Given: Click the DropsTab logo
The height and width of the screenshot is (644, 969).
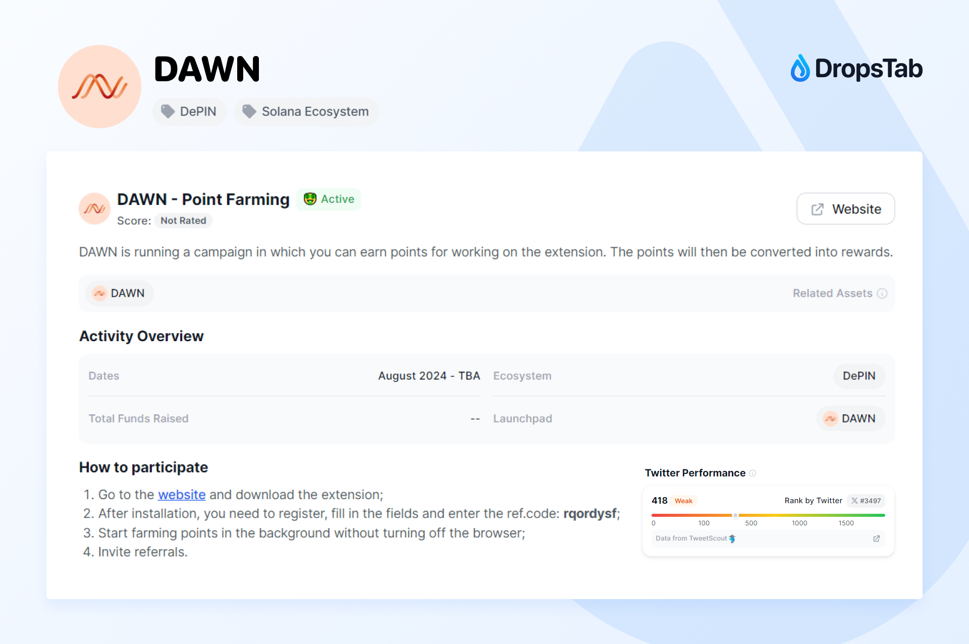Looking at the screenshot, I should click(856, 69).
